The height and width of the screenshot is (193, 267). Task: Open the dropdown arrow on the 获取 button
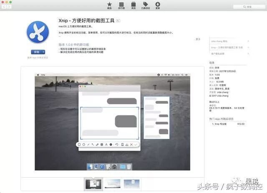tap(43, 52)
